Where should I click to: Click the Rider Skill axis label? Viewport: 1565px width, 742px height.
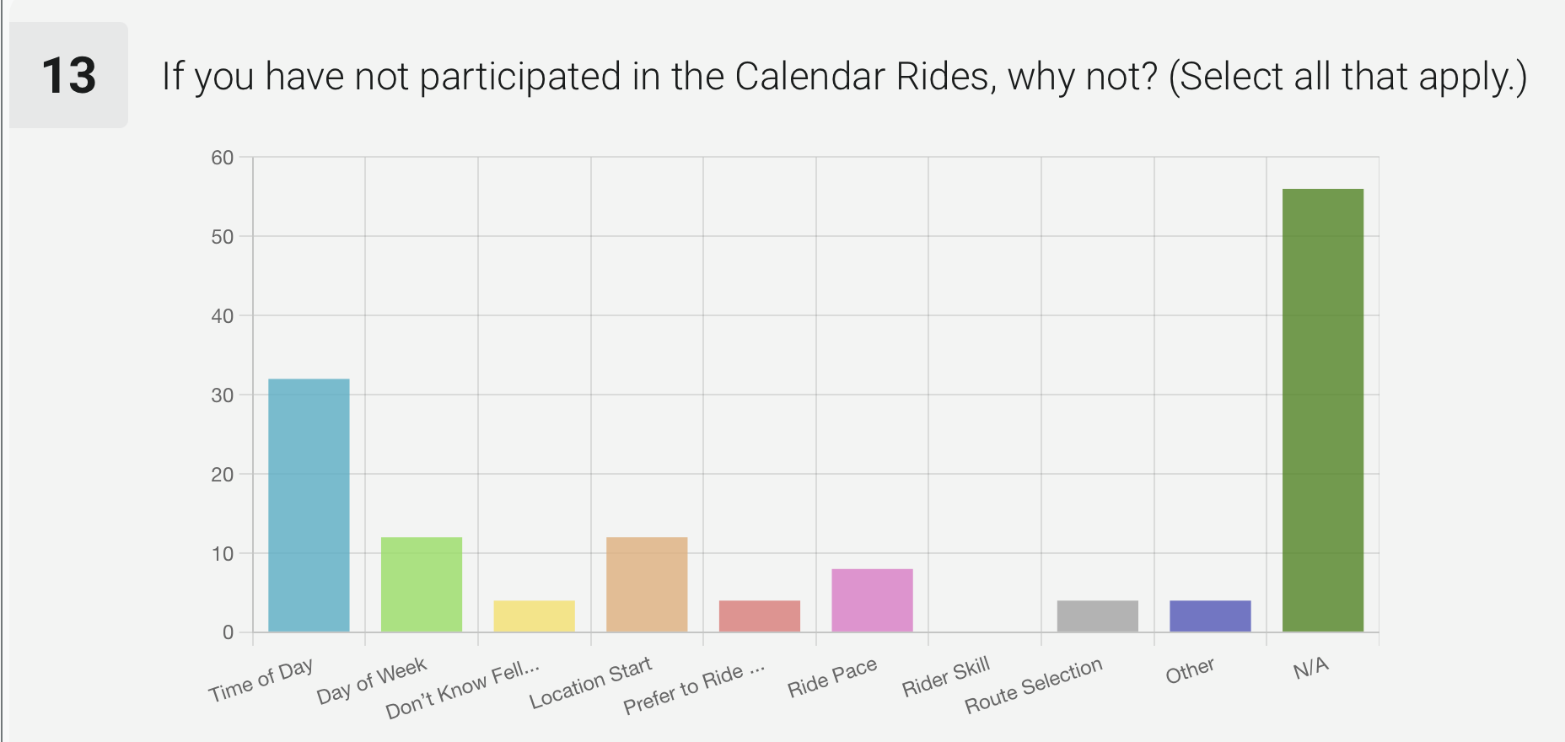pyautogui.click(x=945, y=678)
